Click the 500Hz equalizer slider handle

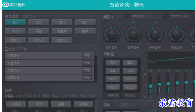[186, 82]
